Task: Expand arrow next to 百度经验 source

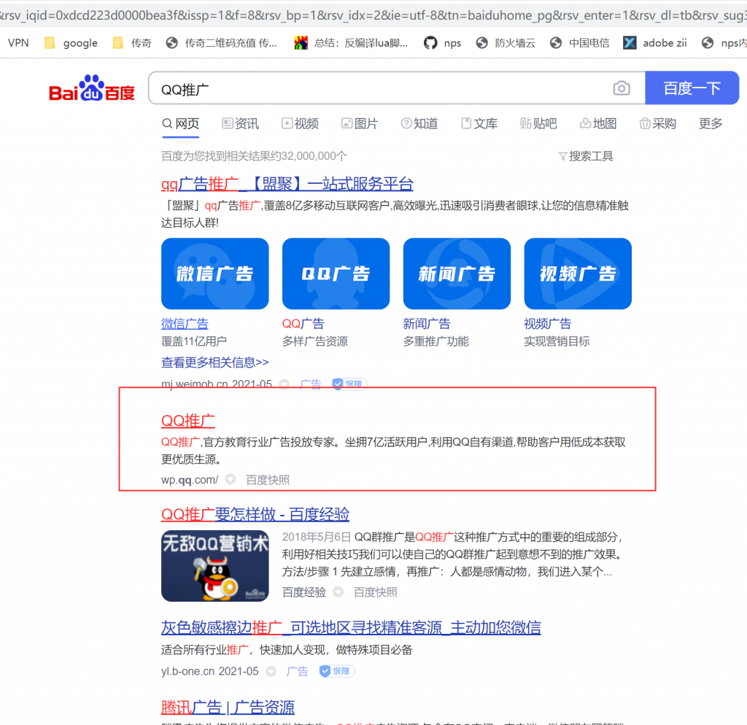Action: click(x=338, y=592)
